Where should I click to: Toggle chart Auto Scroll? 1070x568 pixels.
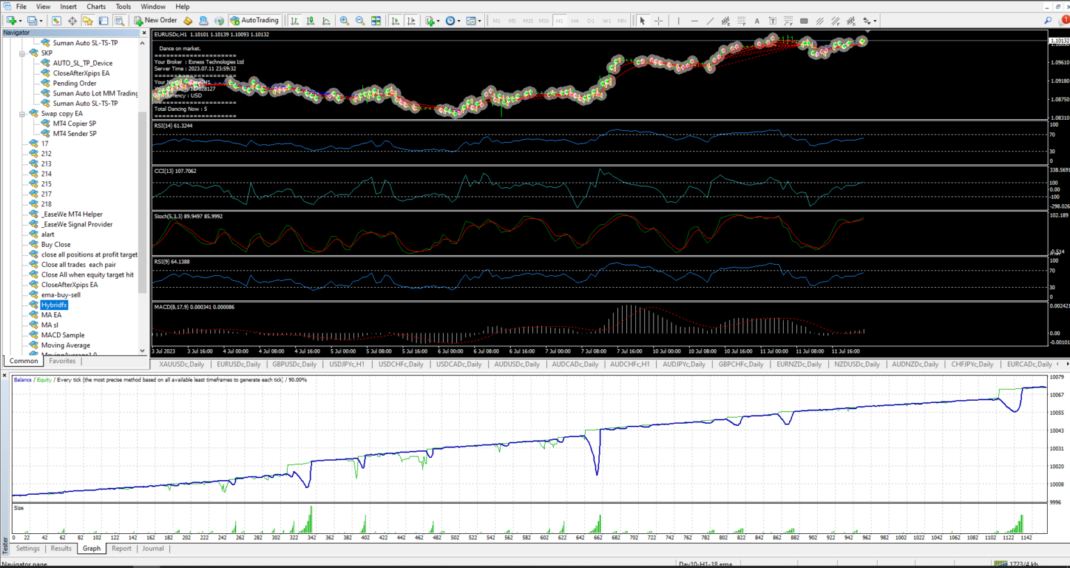(x=396, y=20)
